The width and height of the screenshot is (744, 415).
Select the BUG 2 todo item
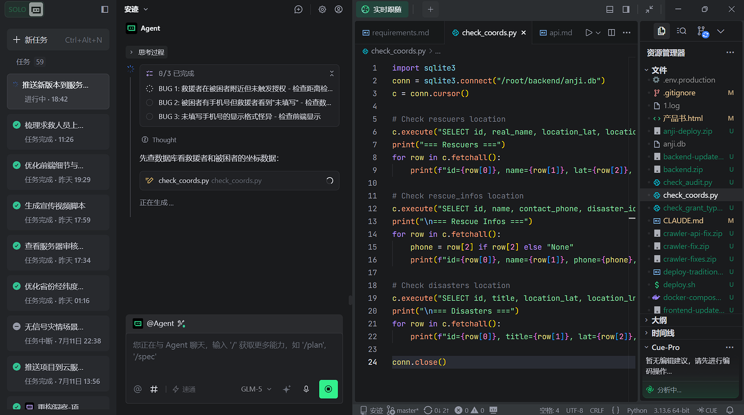[239, 102]
